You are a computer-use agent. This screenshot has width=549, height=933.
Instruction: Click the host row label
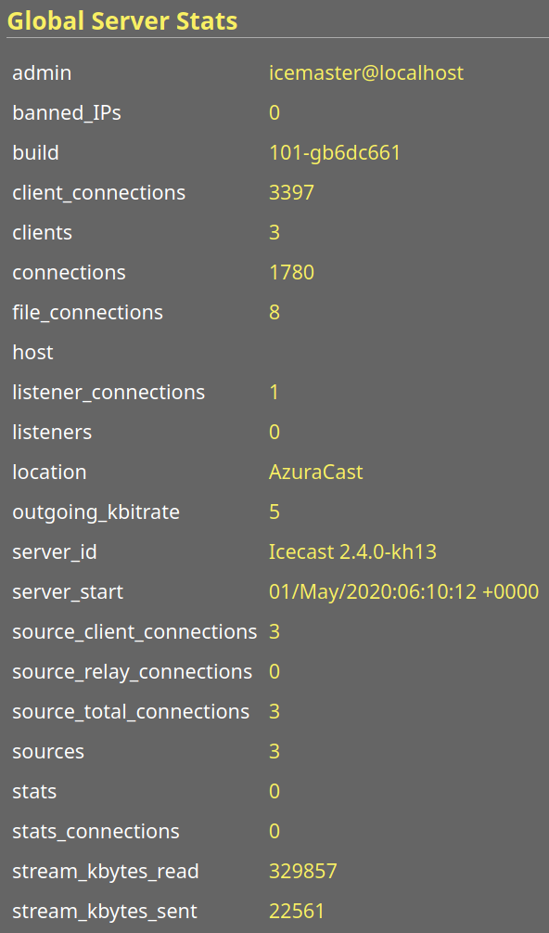[32, 352]
